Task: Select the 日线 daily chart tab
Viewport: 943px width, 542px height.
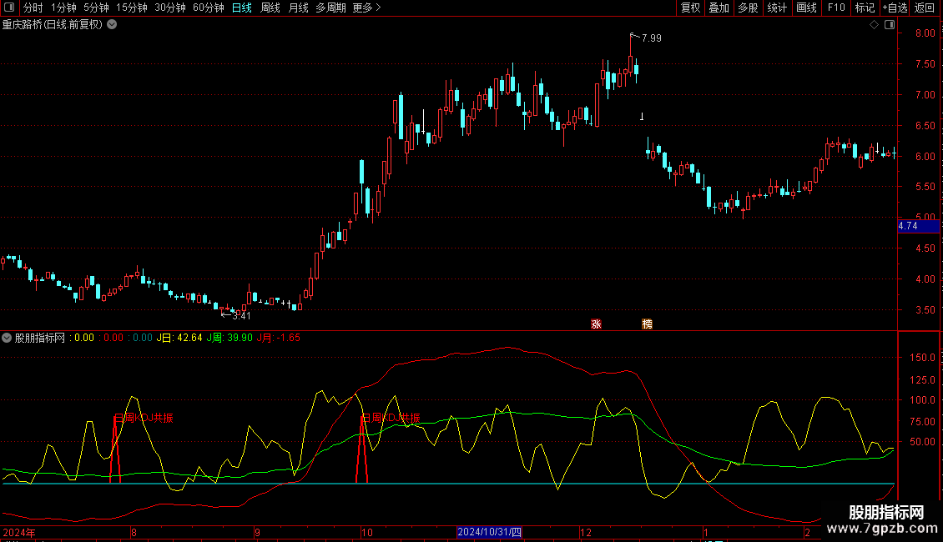Action: point(242,8)
